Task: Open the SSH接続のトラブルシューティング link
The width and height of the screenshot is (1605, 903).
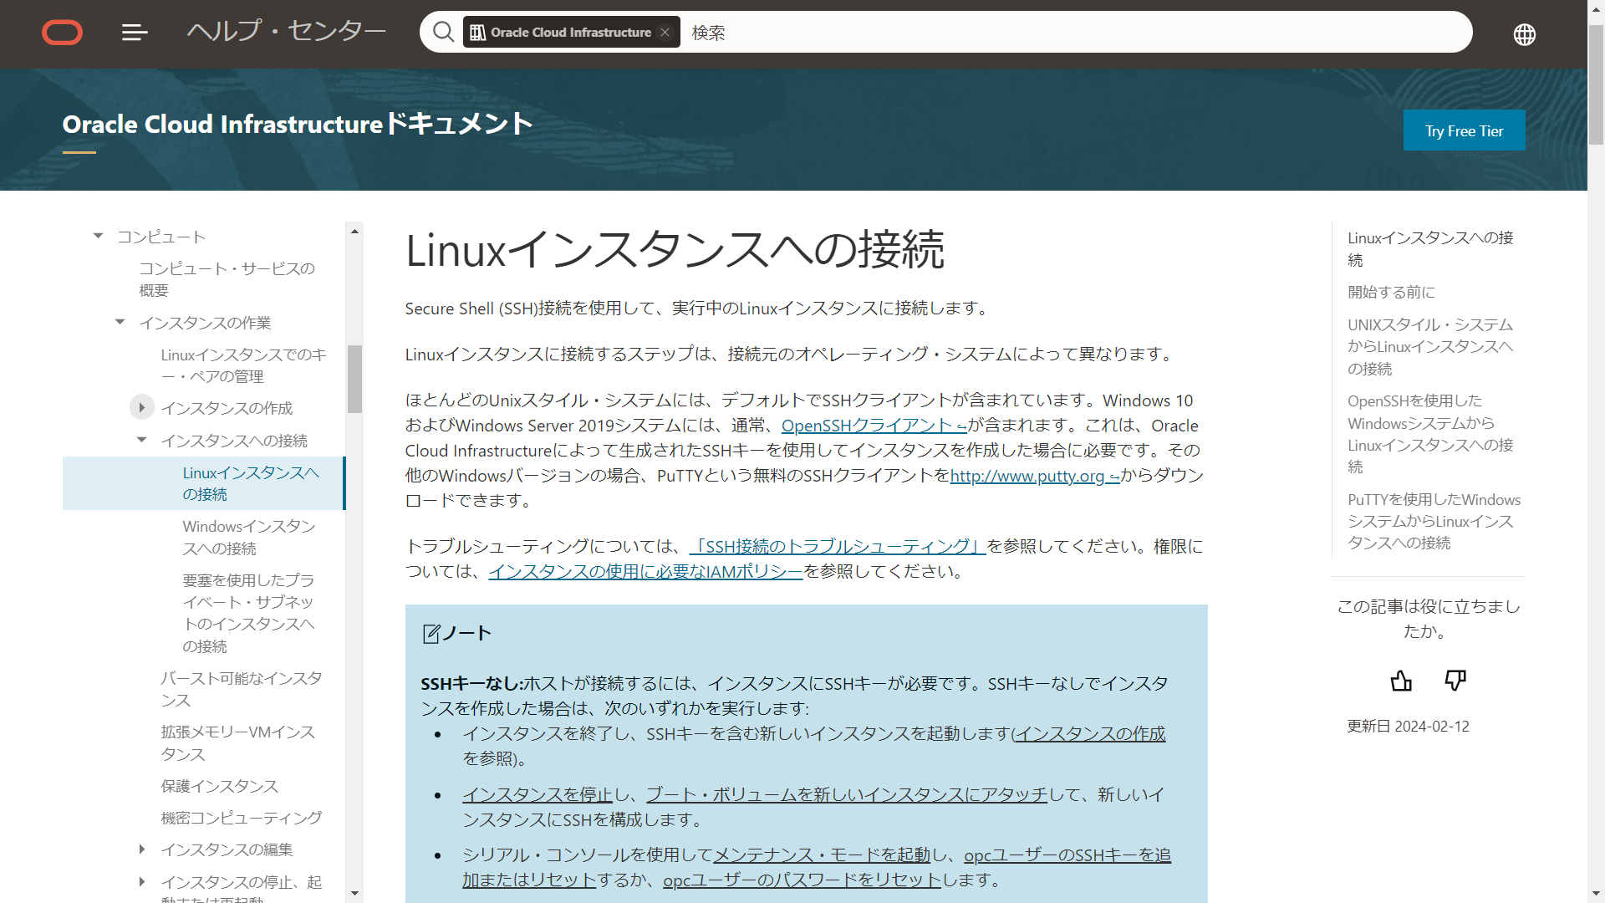Action: click(x=836, y=546)
